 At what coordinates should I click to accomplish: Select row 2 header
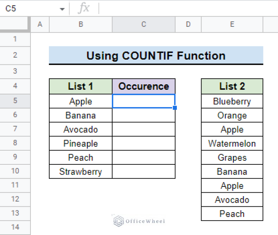tap(15, 55)
